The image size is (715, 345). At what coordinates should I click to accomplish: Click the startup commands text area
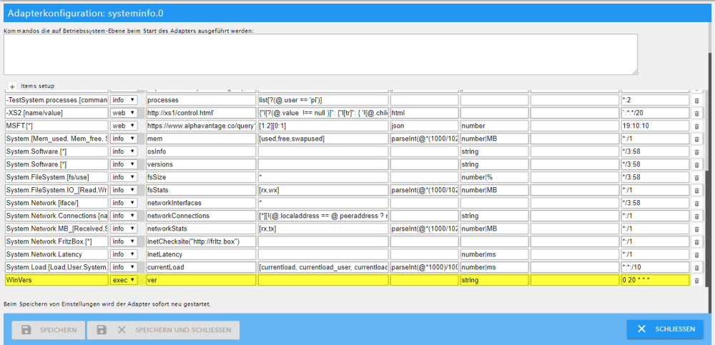point(320,54)
